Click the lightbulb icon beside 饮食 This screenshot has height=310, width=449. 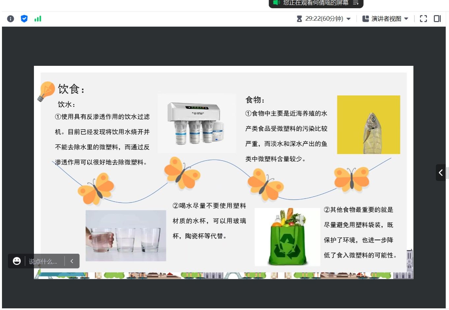(x=45, y=91)
